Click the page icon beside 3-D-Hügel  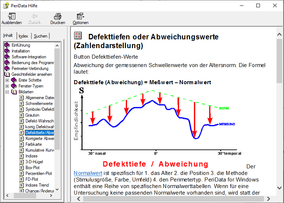(22, 162)
